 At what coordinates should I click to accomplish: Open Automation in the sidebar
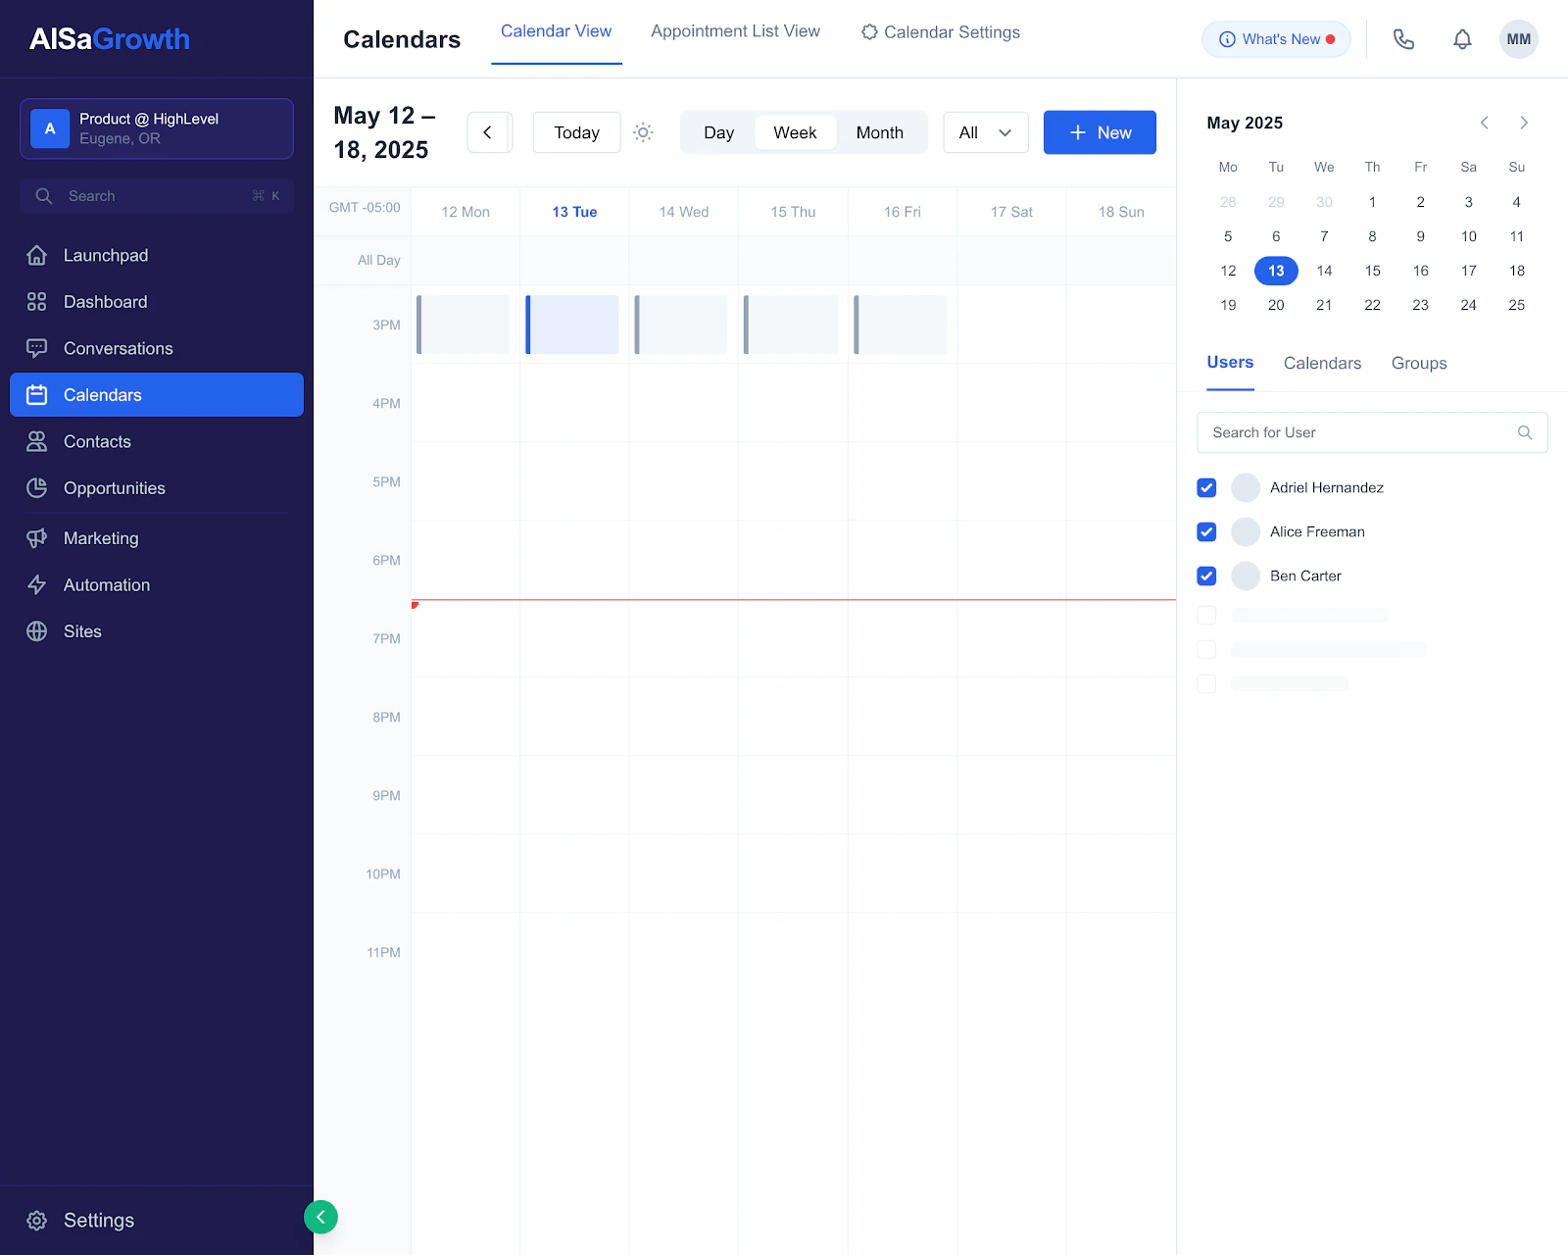[x=157, y=585]
